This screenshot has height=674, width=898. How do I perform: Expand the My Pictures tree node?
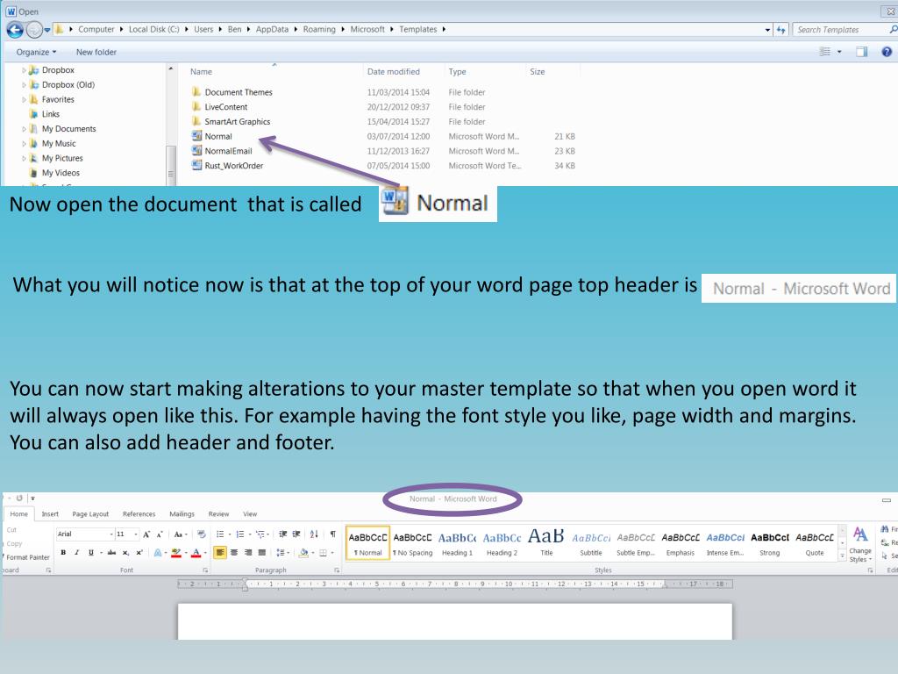(24, 158)
